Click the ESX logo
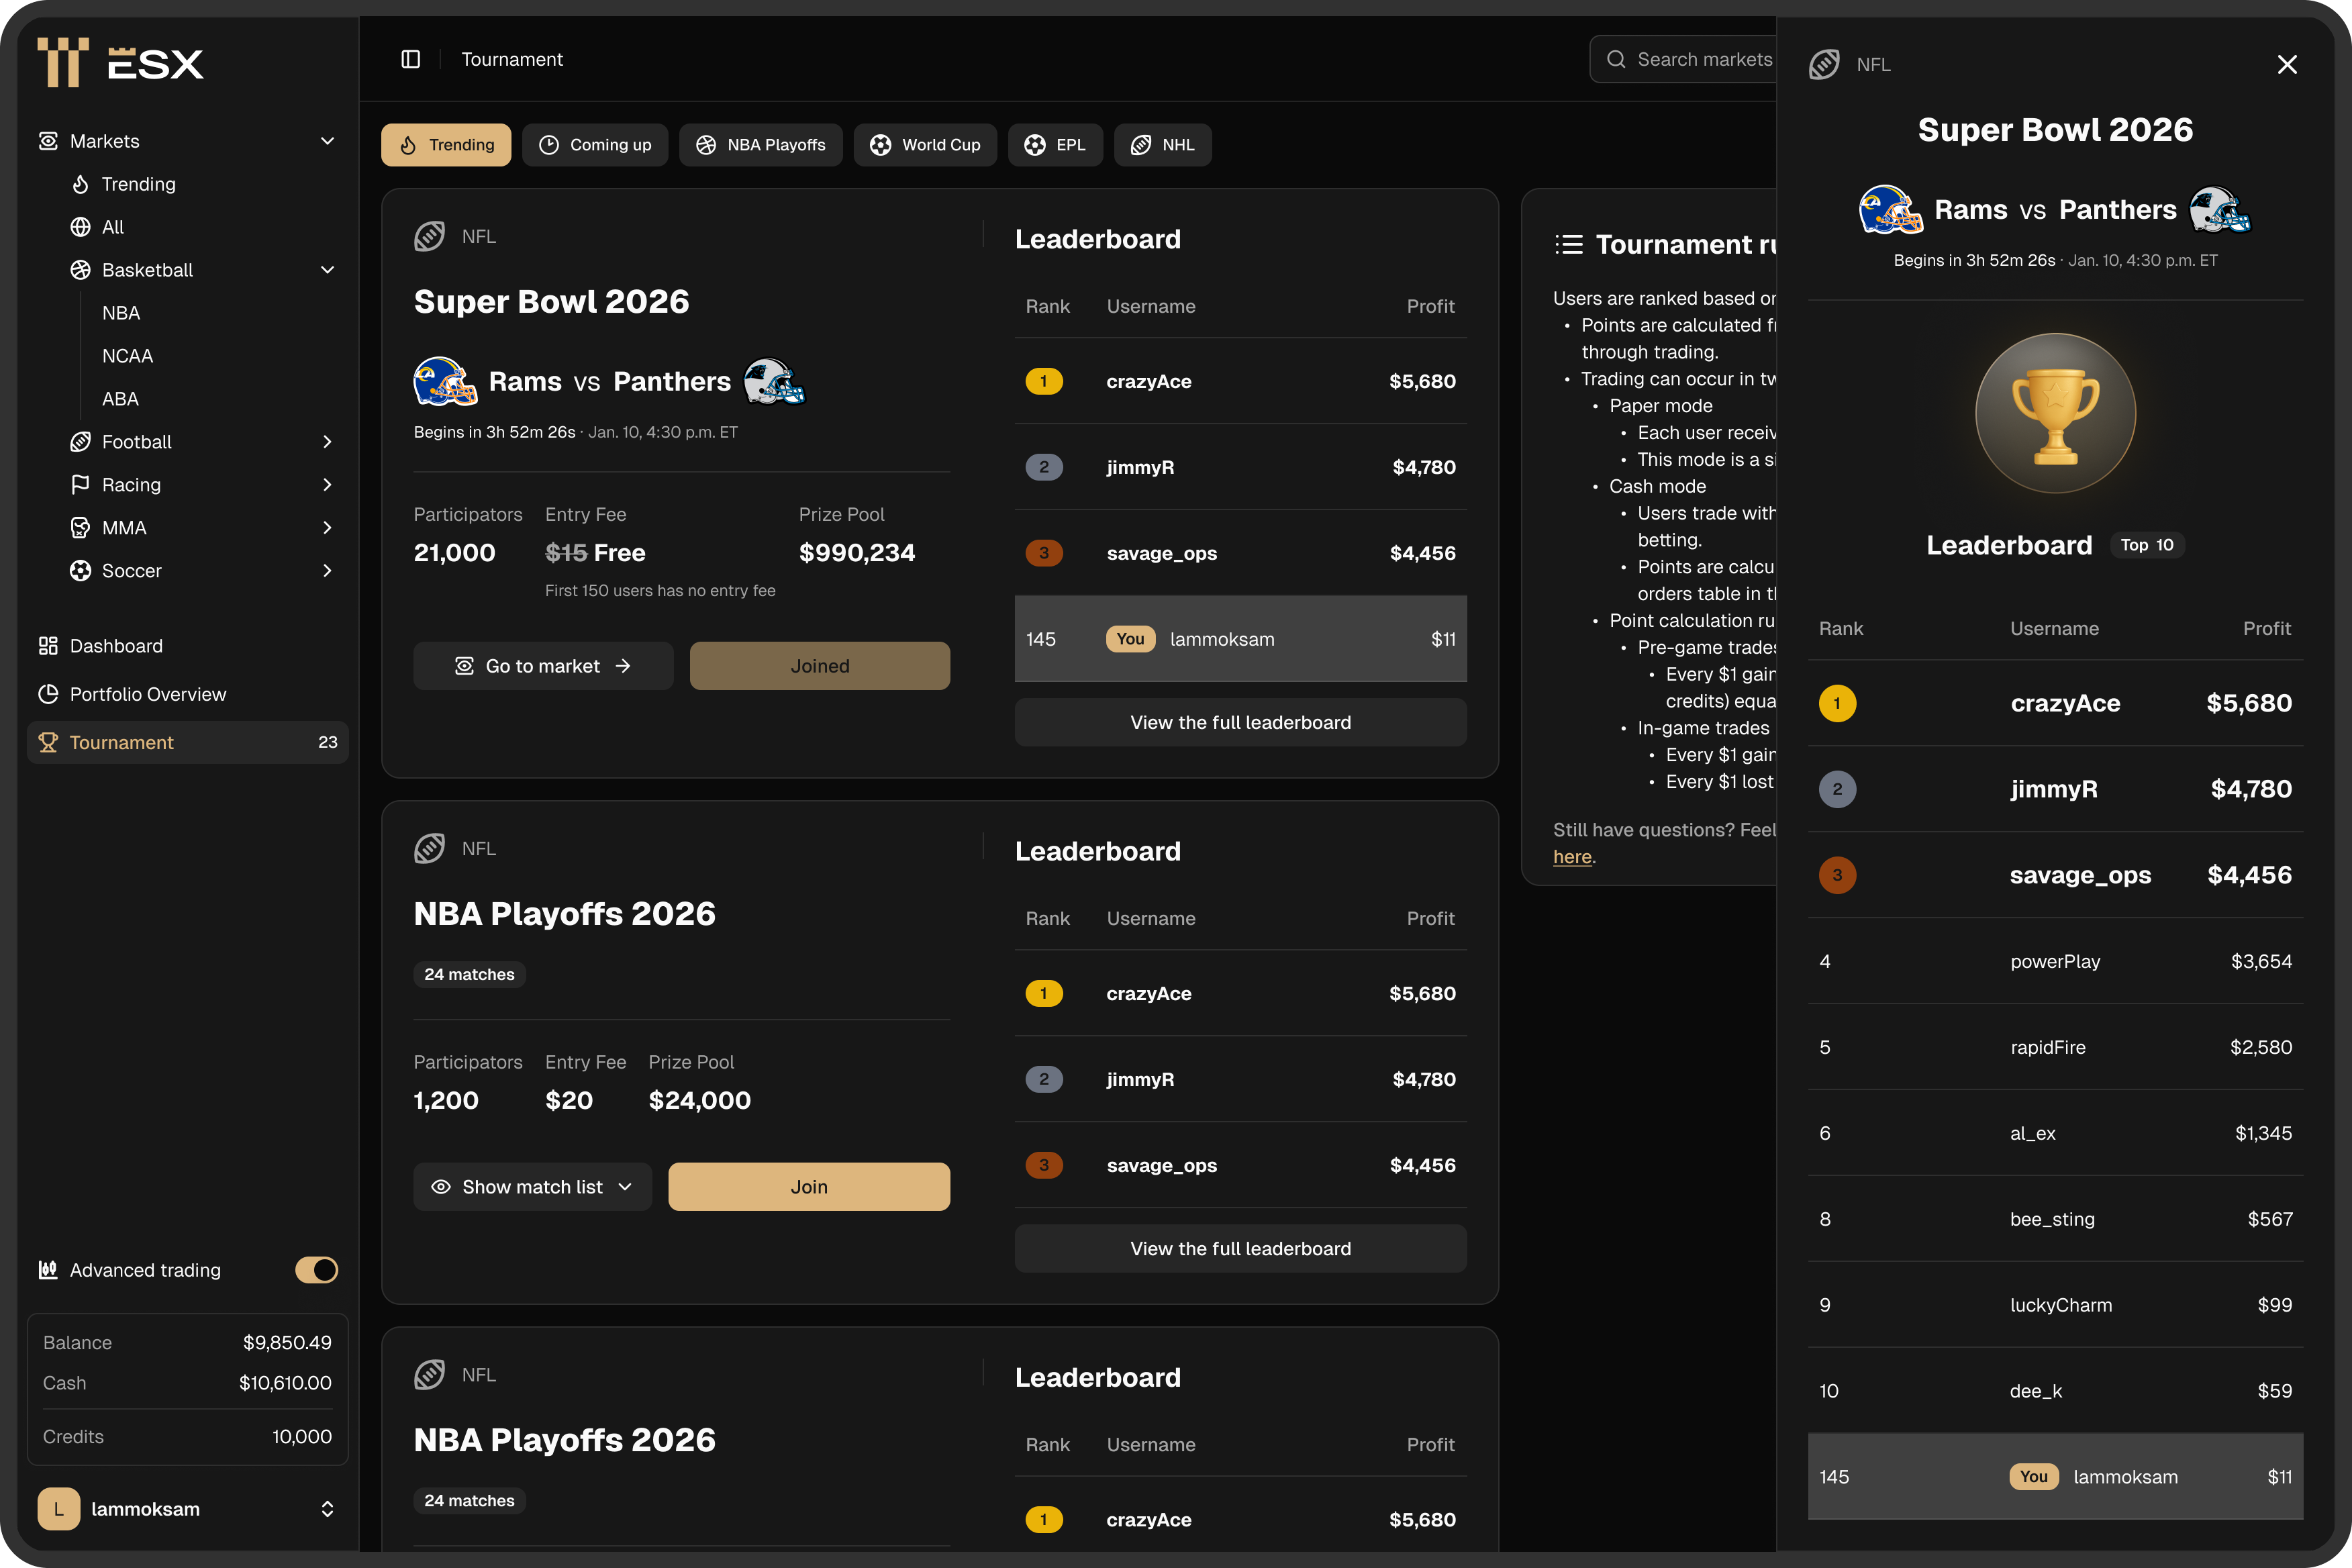 [120, 62]
